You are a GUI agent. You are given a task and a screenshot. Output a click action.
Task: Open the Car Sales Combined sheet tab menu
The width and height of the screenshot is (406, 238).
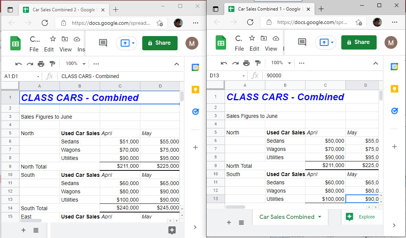click(319, 217)
